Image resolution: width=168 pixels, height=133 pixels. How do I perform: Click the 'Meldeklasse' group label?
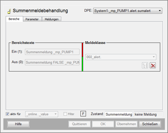point(95,43)
